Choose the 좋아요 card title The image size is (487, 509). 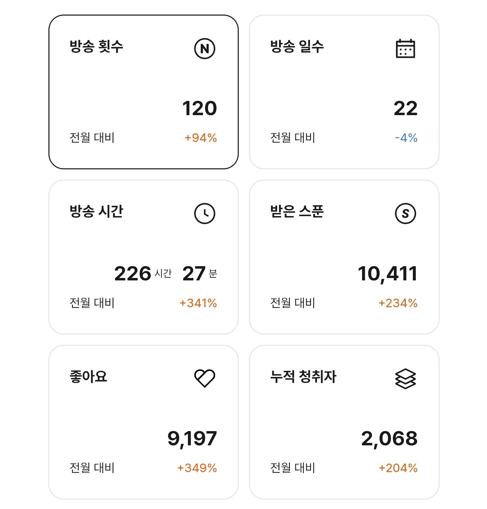pos(88,376)
